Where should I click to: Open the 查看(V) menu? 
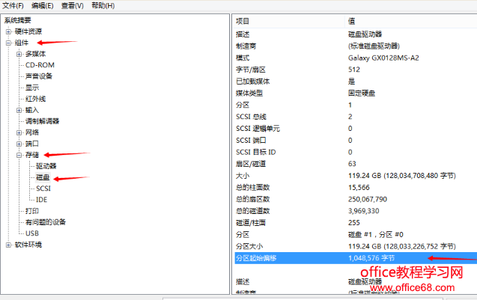tap(73, 5)
